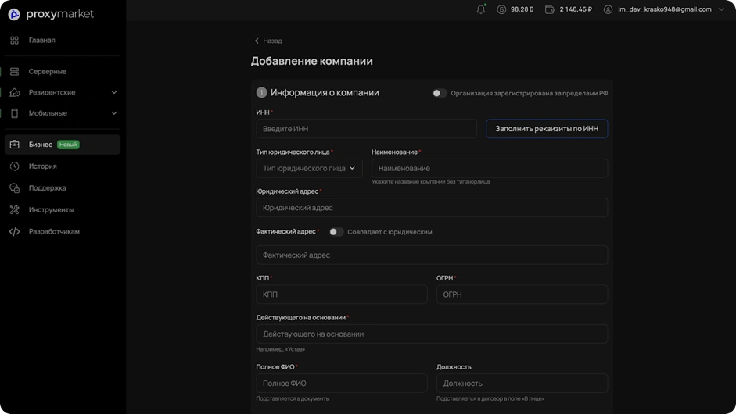Click the Назад link
Viewport: 736px width, 414px height.
tap(272, 41)
